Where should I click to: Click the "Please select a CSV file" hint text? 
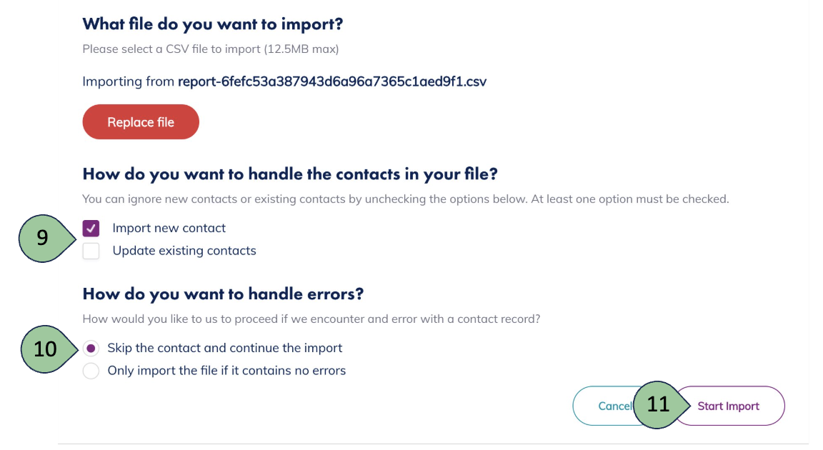pos(210,49)
